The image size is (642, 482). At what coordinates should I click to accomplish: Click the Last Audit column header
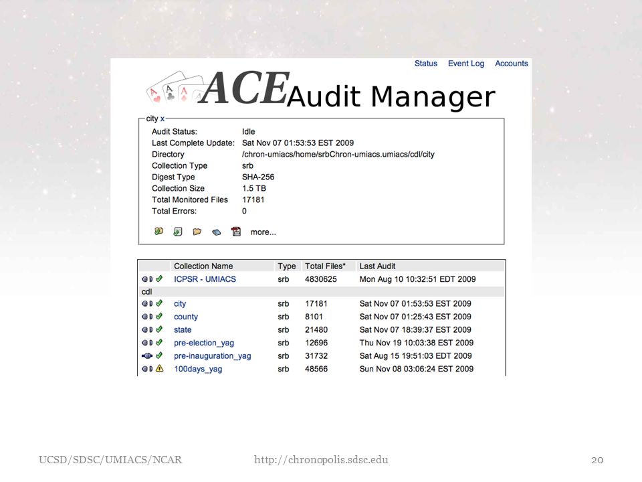pyautogui.click(x=377, y=266)
